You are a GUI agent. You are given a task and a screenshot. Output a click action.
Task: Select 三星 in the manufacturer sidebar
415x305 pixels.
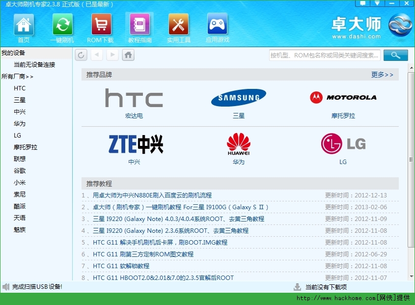pyautogui.click(x=20, y=100)
